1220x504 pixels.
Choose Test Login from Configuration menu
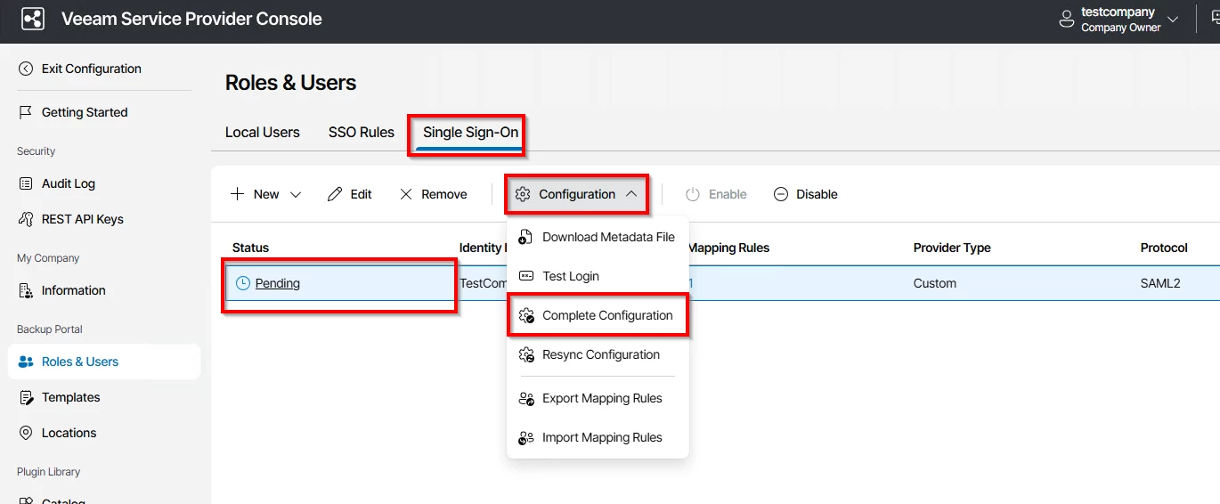pos(598,276)
